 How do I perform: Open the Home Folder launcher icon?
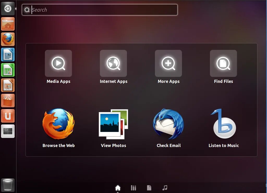8,24
